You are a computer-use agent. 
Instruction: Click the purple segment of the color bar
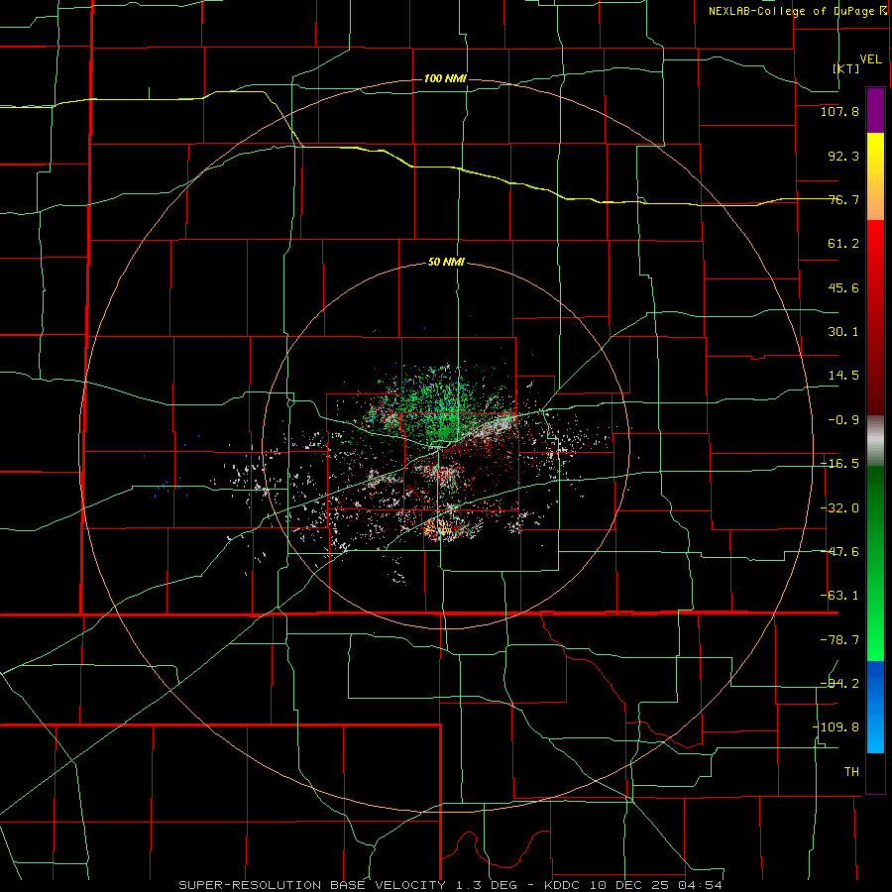[875, 110]
